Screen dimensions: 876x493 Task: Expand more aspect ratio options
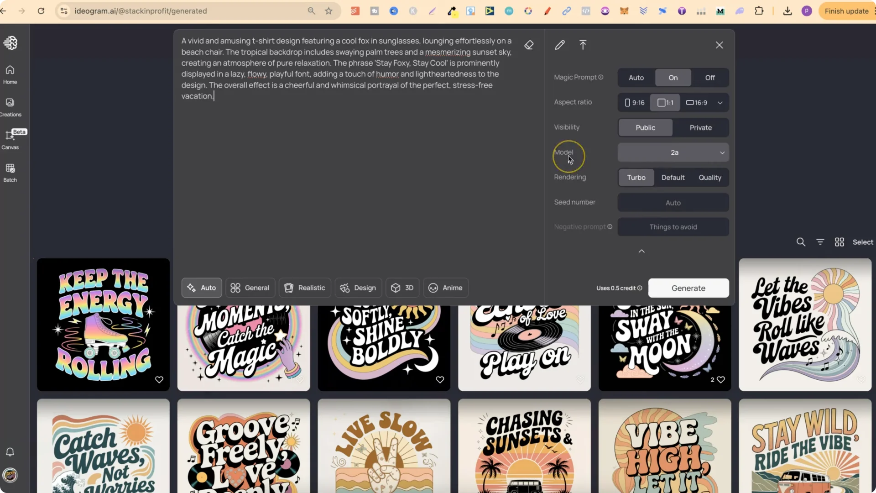(720, 102)
